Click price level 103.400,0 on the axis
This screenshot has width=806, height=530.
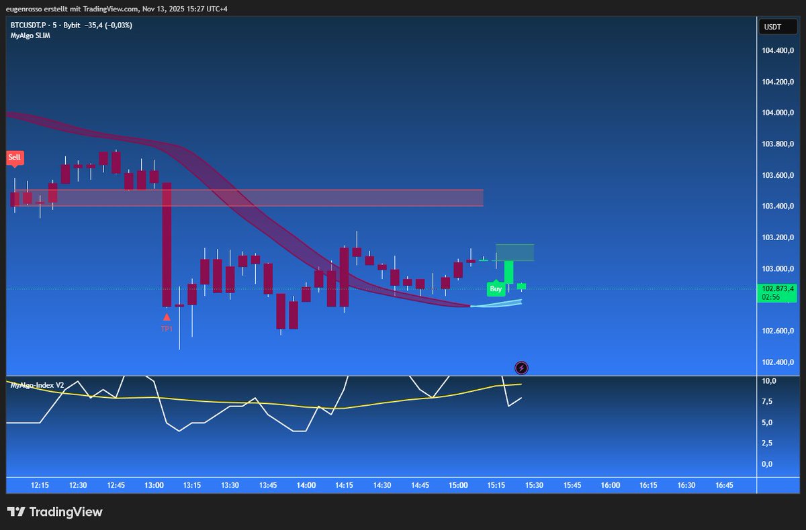click(x=778, y=206)
